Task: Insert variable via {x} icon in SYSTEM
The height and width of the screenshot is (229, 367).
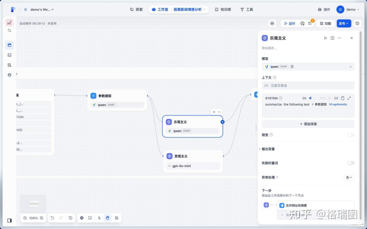Action: point(336,98)
